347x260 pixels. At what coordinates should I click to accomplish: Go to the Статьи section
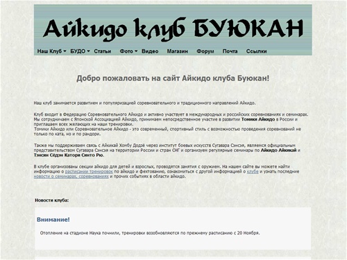tap(103, 51)
